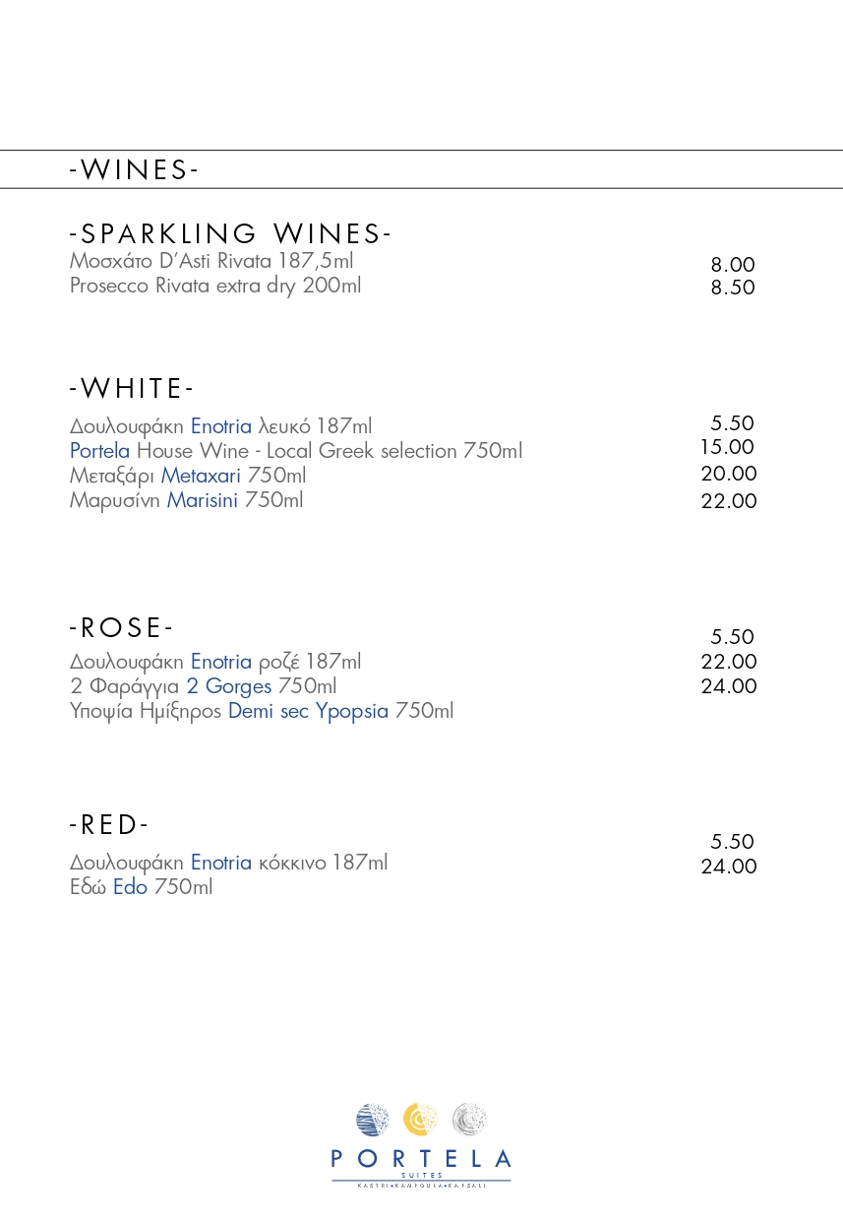The height and width of the screenshot is (1222, 843).
Task: Click the PORTELA Suites wordmark
Action: pyautogui.click(x=421, y=1167)
